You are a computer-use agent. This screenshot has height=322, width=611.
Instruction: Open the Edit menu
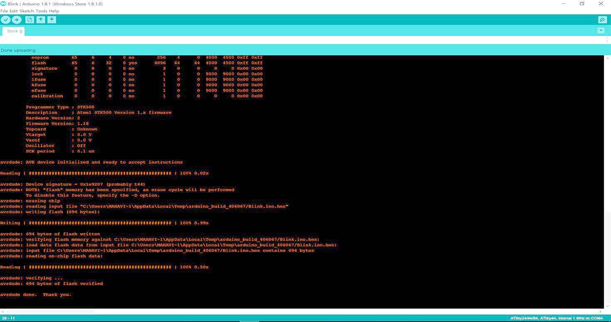(x=13, y=11)
